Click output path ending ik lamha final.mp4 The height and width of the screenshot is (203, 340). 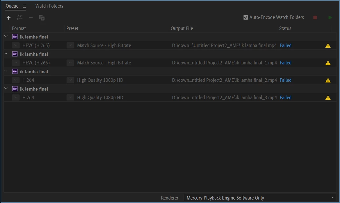(x=224, y=45)
